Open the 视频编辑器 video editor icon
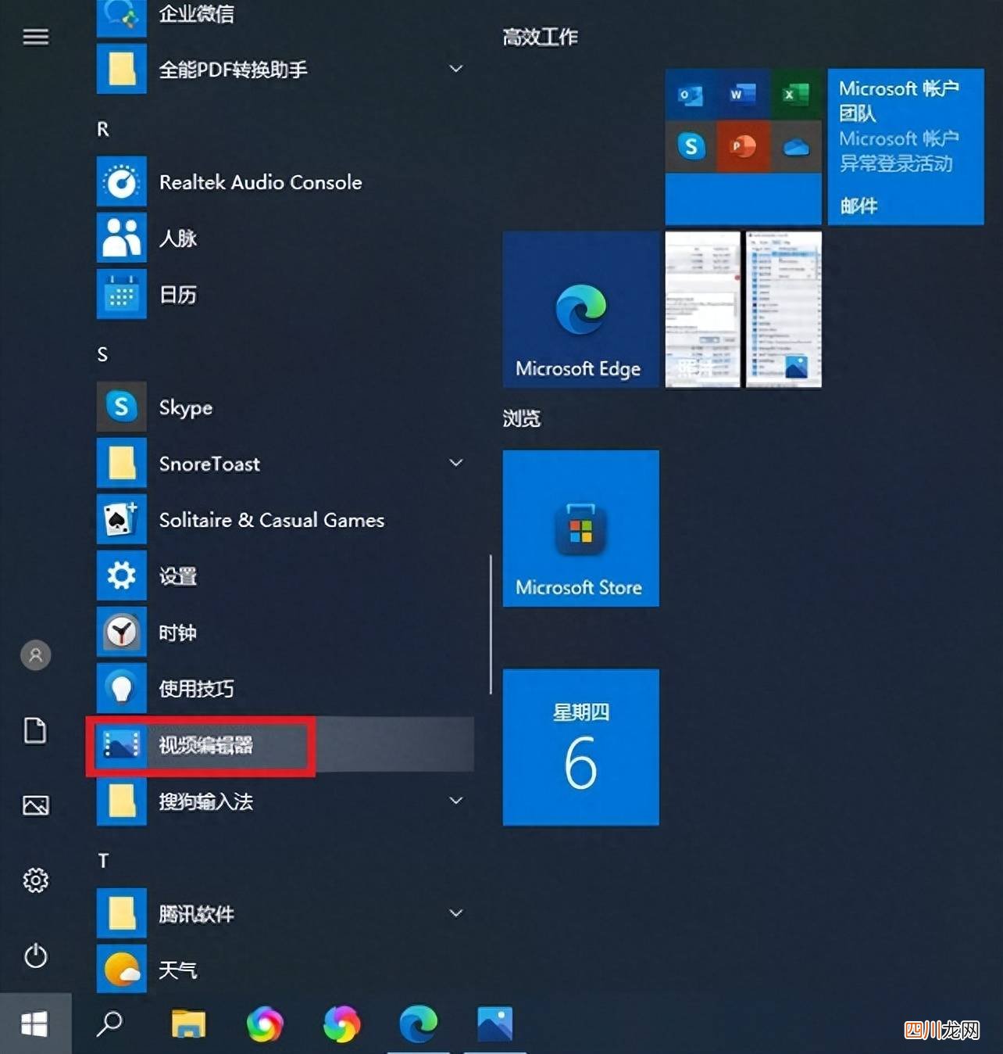Screen dimensions: 1003x1054 click(x=121, y=744)
